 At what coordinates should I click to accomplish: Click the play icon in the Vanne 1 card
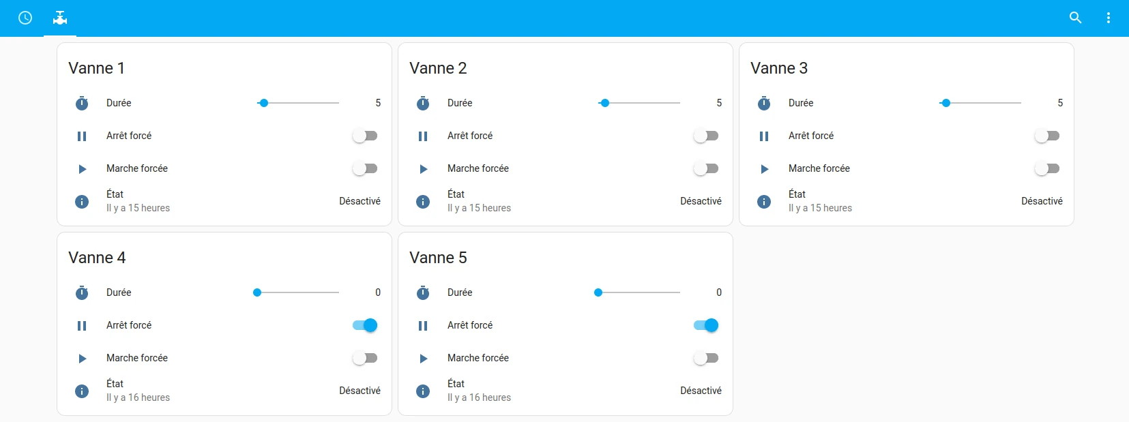point(82,168)
